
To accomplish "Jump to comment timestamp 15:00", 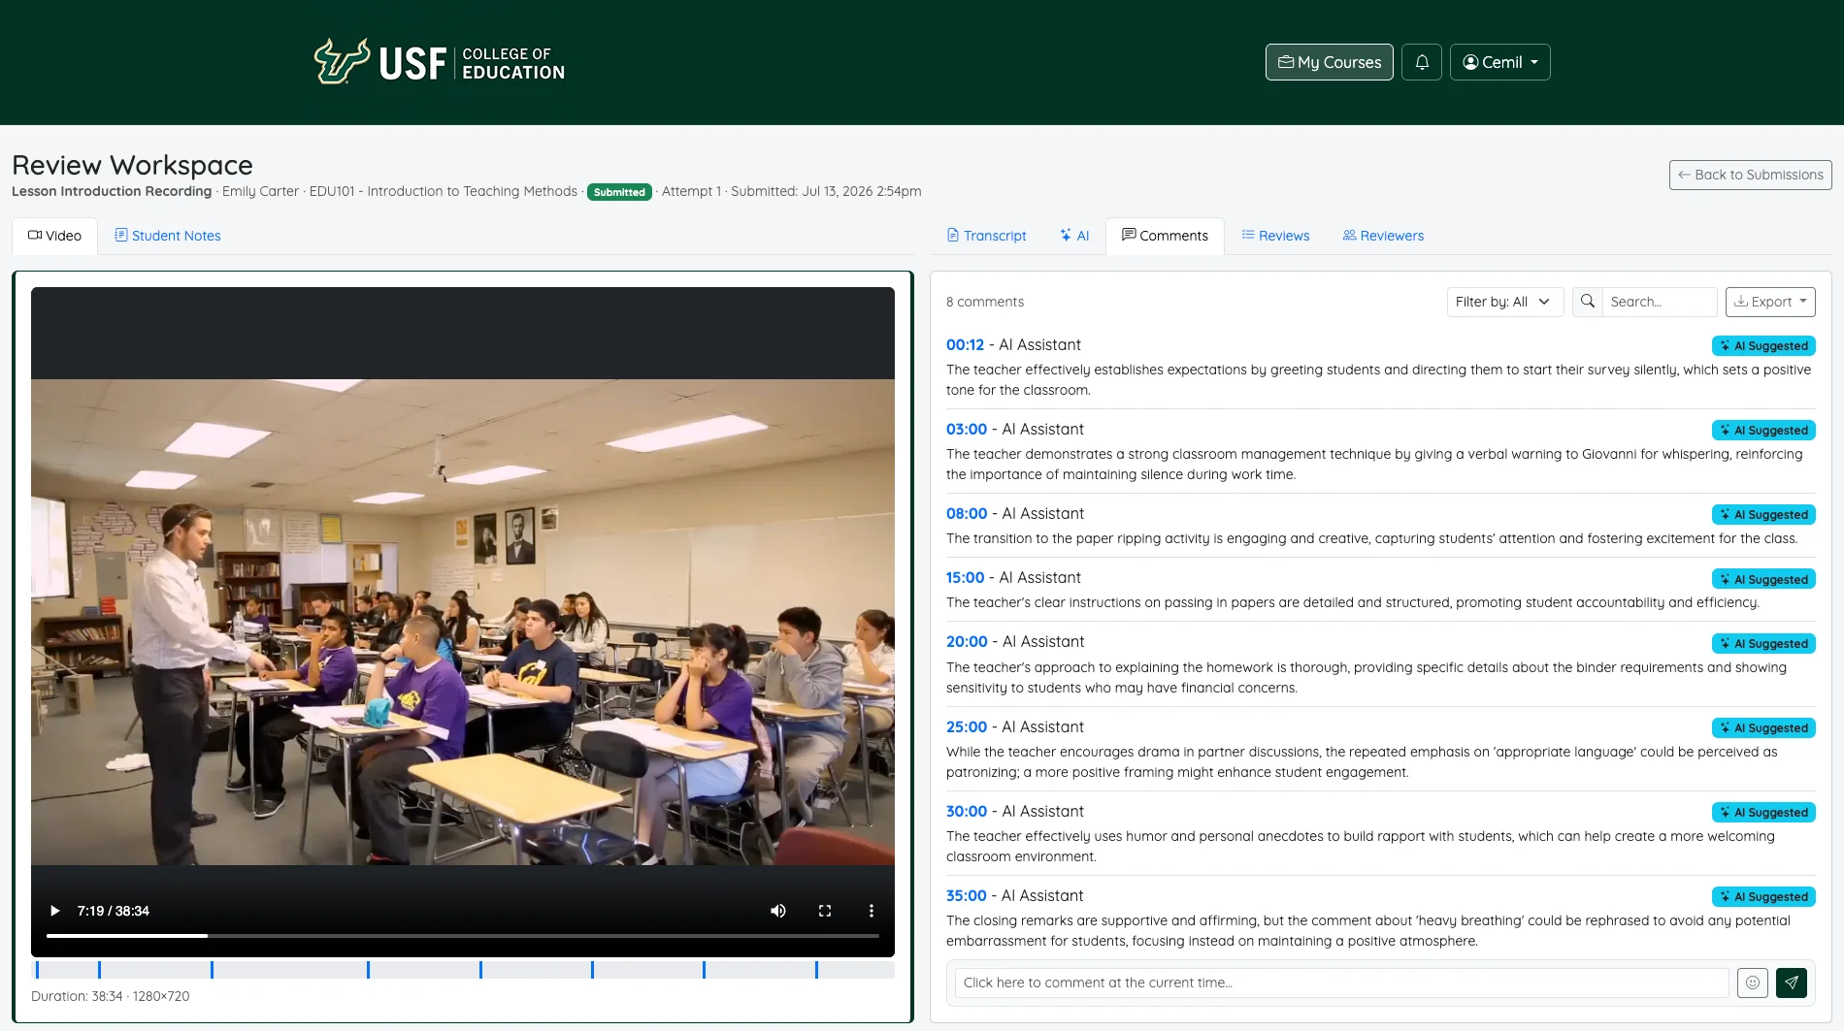I will 965,578.
